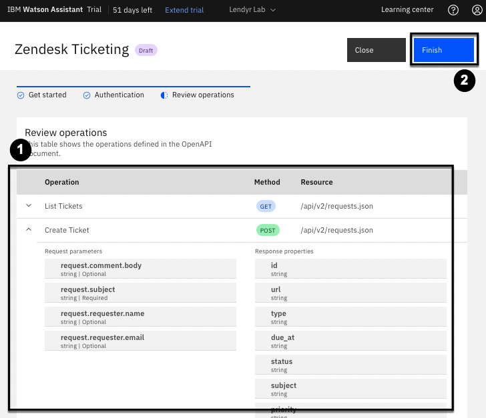Open the Lendyr Lab dropdown

click(x=252, y=10)
